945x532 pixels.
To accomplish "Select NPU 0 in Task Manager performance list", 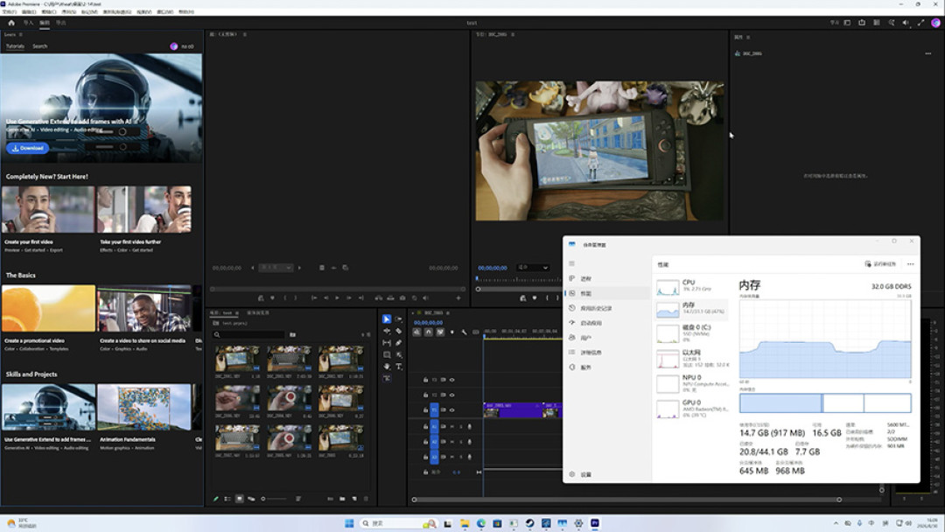I will tap(692, 383).
